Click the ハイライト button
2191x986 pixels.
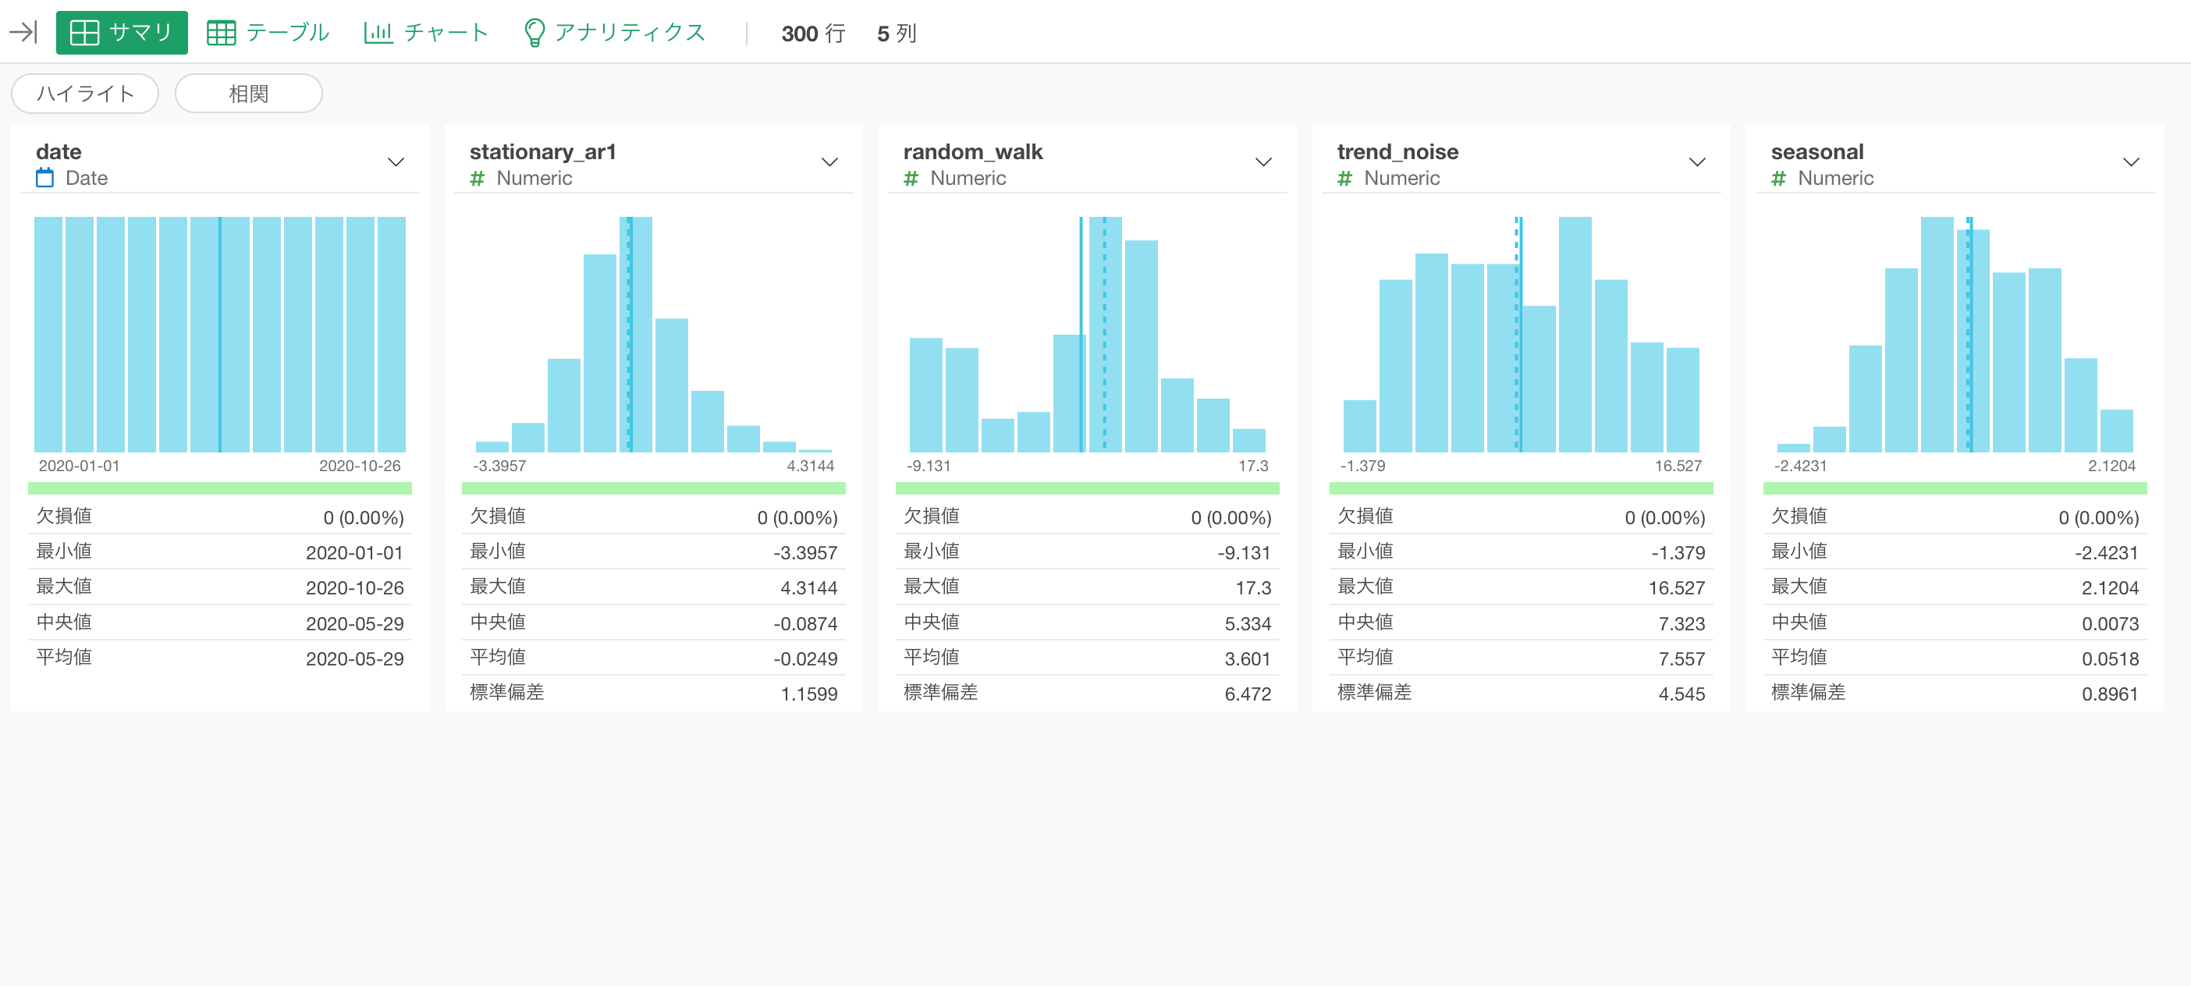tap(85, 94)
